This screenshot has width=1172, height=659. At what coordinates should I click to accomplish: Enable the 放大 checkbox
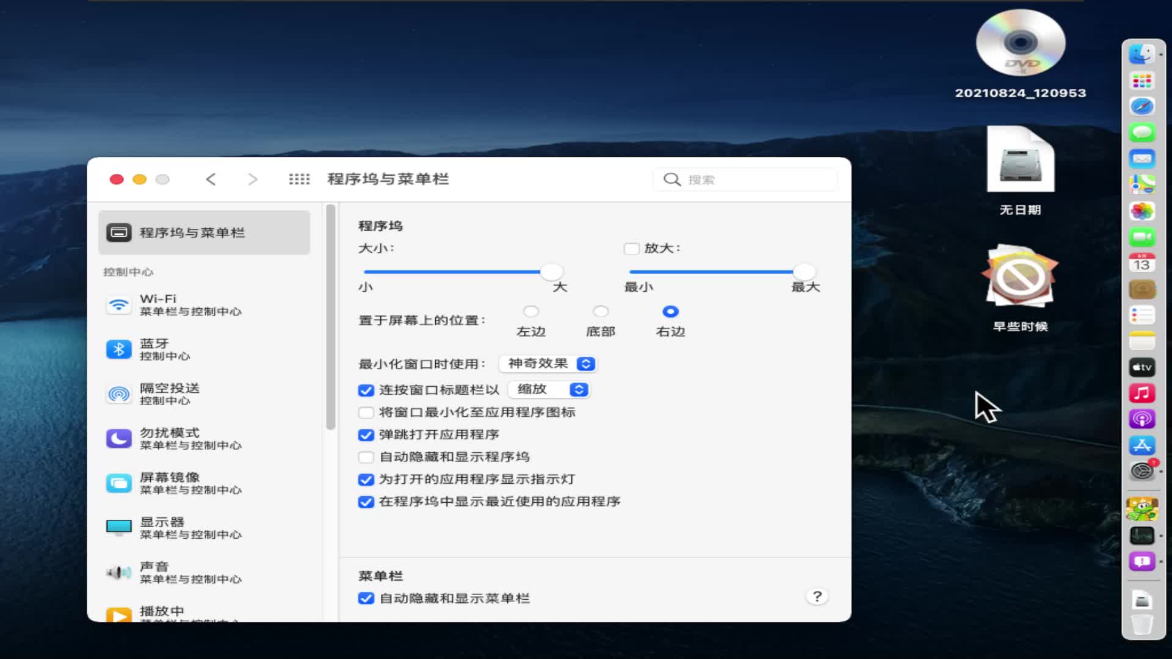click(631, 248)
